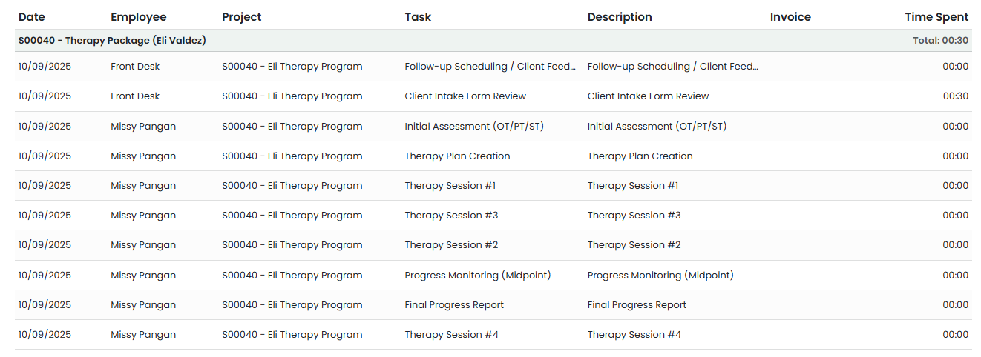The image size is (981, 357).
Task: Select the Final Progress Report task
Action: 454,305
